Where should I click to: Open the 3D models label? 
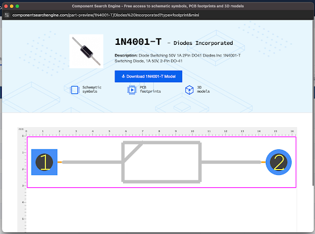point(203,90)
